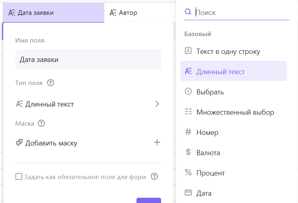Click the dollar icon beside Валюта

(188, 152)
